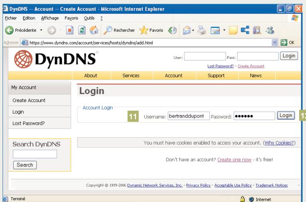Expand the Edit icon dropdown arrow
306x202 pixels.
(x=224, y=30)
